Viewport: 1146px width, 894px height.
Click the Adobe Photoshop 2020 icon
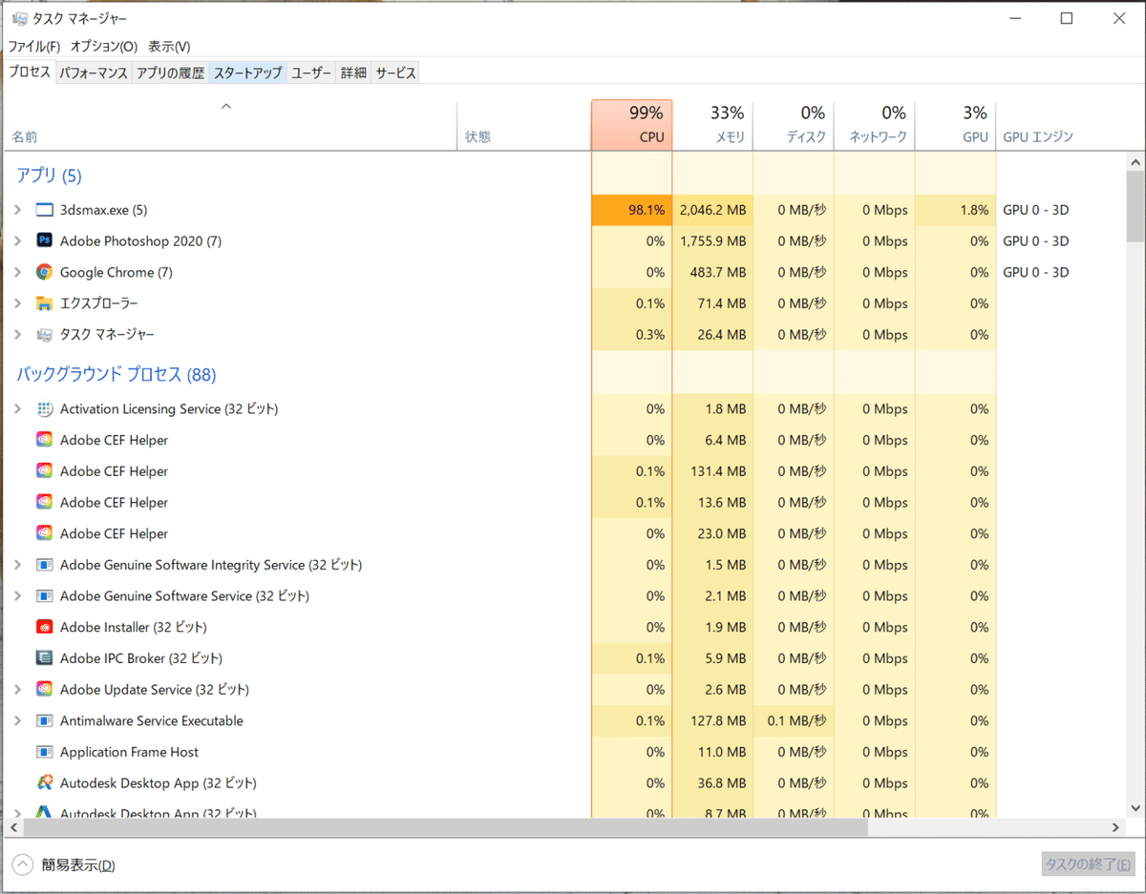click(x=44, y=241)
